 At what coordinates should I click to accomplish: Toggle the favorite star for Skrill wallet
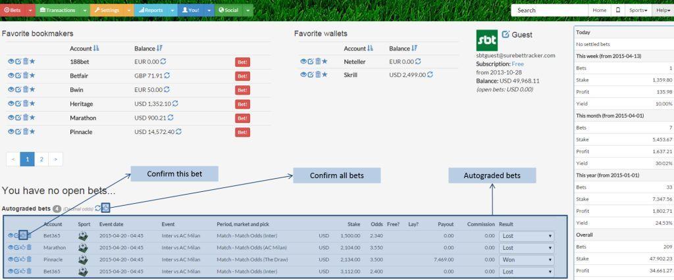click(x=324, y=75)
